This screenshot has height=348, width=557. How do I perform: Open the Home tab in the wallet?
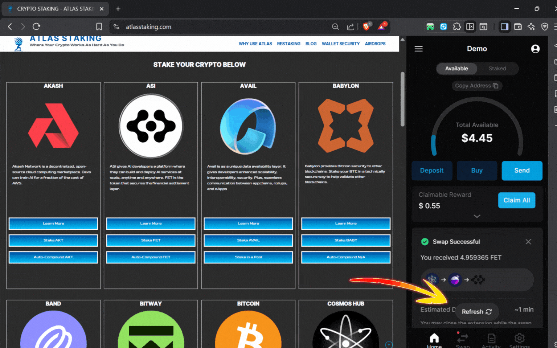[x=434, y=338]
